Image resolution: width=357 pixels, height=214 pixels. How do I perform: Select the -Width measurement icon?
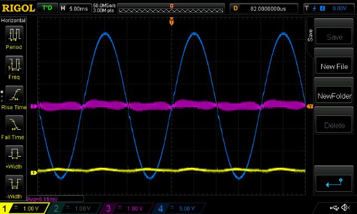(14, 184)
